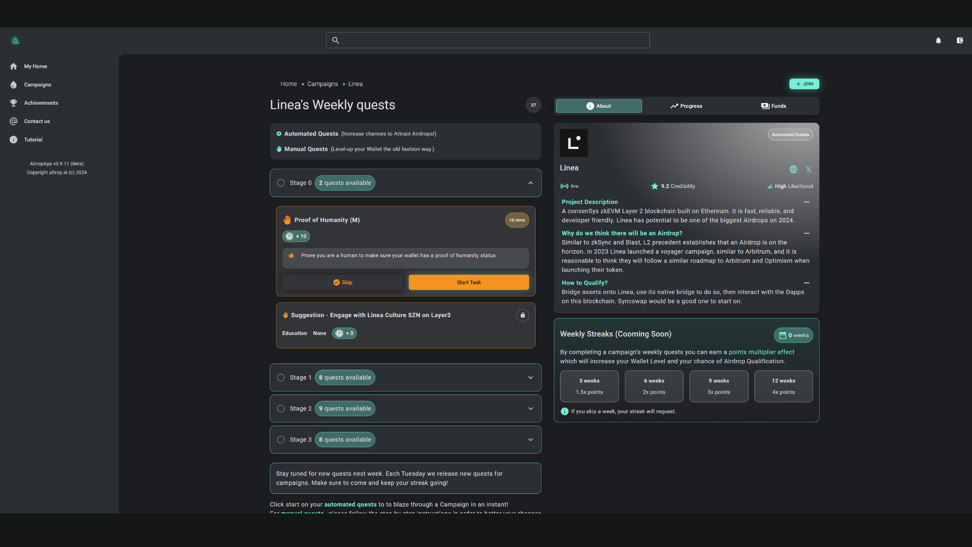
Task: Open the Tutorial section
Action: (33, 139)
